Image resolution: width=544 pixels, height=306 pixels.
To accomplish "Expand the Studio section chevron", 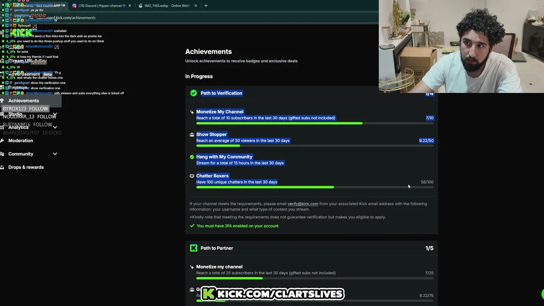I will click(55, 114).
